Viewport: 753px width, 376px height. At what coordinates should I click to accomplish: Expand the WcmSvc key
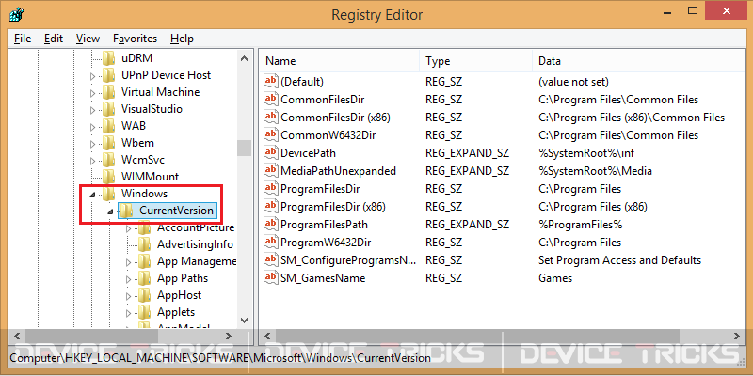point(92,160)
